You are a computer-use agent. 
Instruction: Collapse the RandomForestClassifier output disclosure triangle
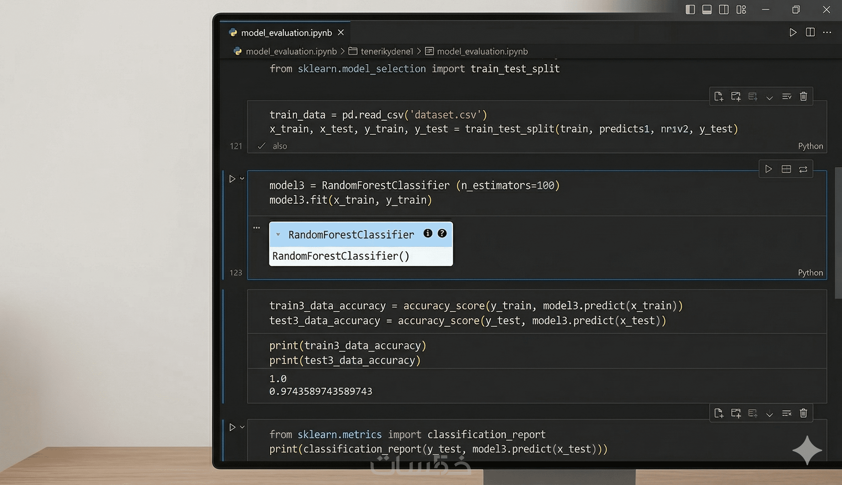[x=278, y=234]
